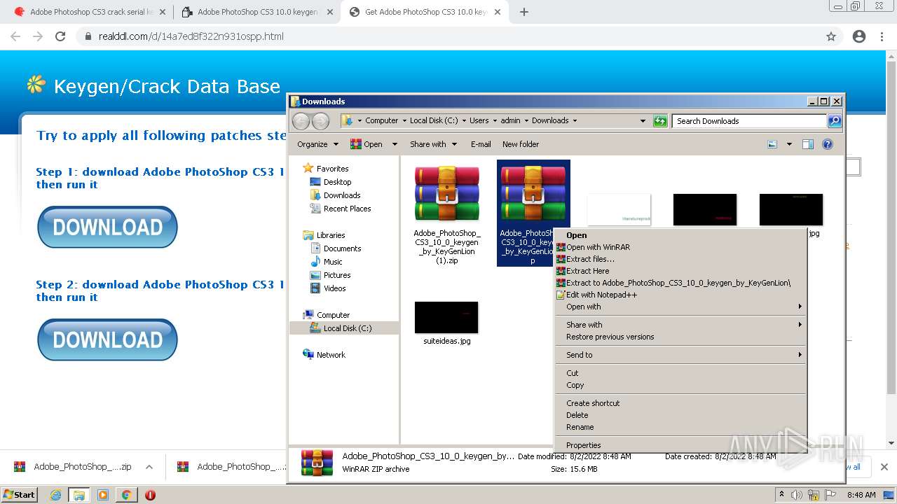The height and width of the screenshot is (504, 897).
Task: Close the Chrome downloads bar
Action: [x=884, y=467]
